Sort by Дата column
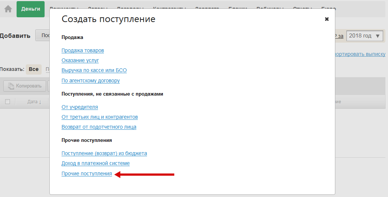 coord(34,102)
